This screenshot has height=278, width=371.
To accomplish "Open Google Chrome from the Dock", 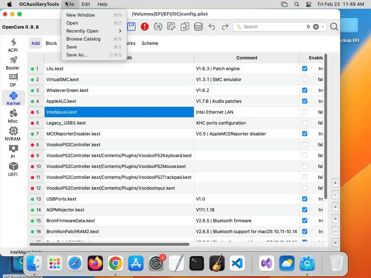I will [x=116, y=263].
